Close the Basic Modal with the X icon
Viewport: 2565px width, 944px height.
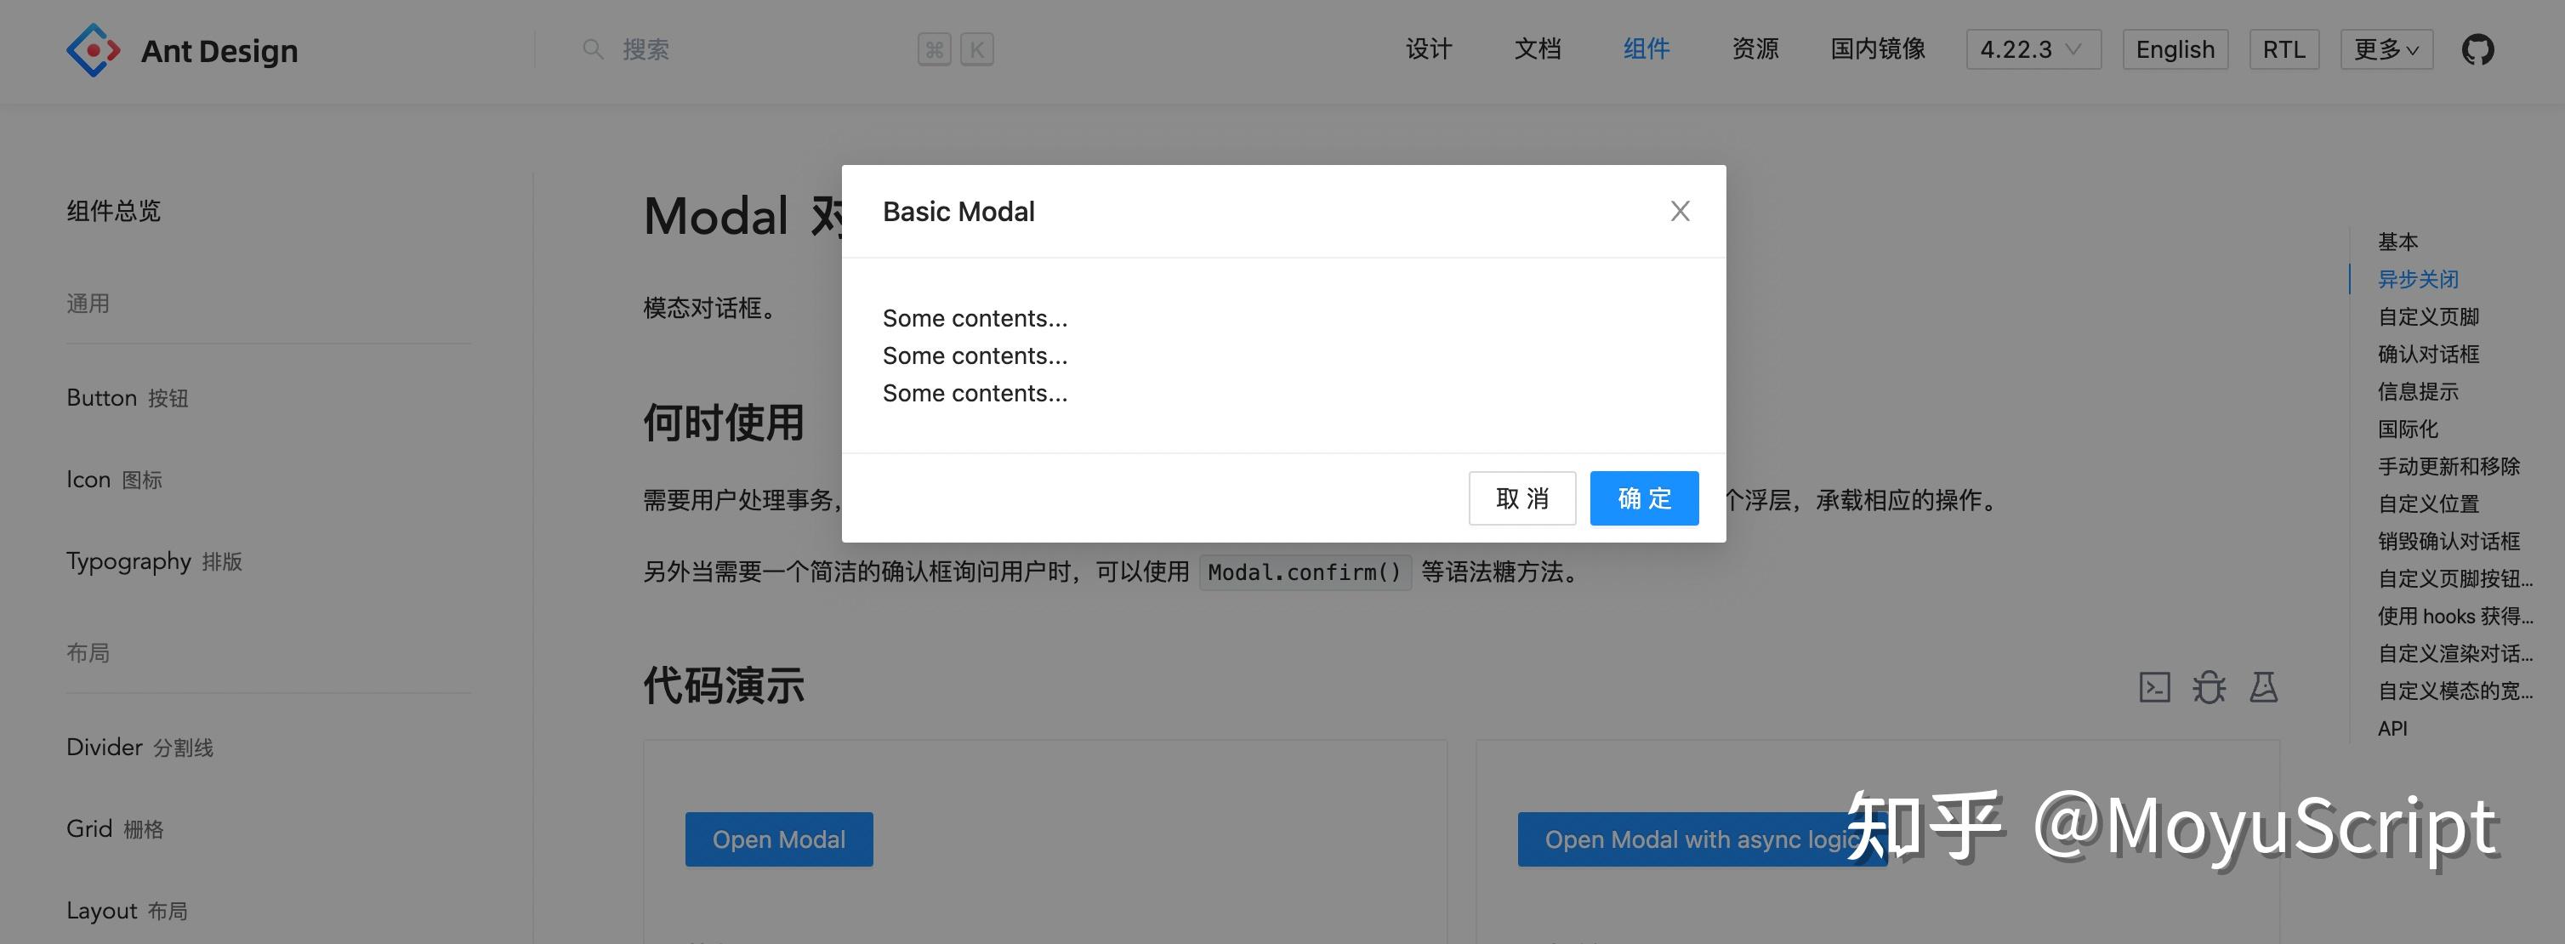click(x=1680, y=211)
